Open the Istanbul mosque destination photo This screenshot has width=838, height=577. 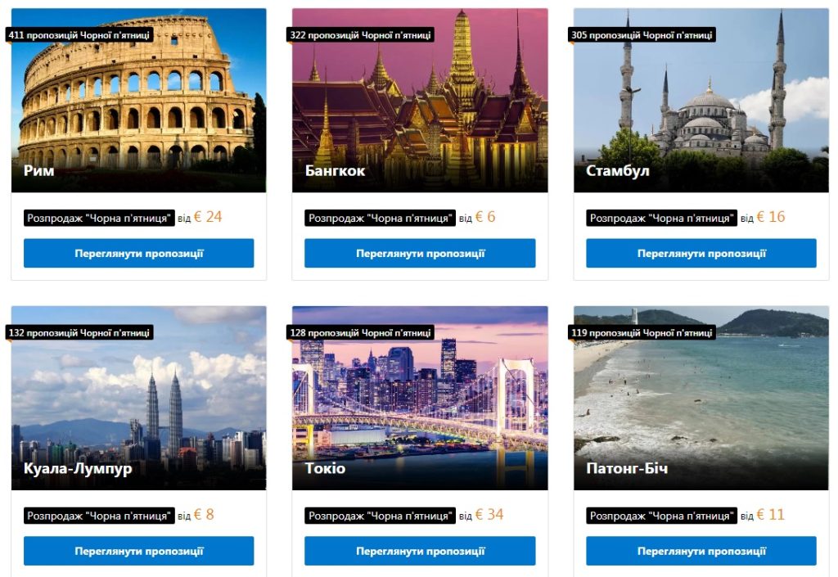(x=701, y=100)
